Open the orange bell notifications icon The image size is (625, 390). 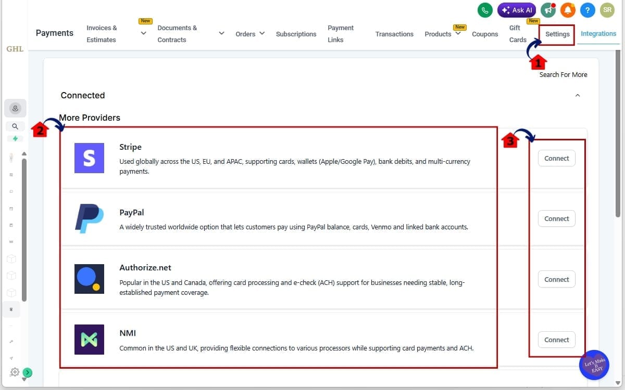pyautogui.click(x=568, y=10)
